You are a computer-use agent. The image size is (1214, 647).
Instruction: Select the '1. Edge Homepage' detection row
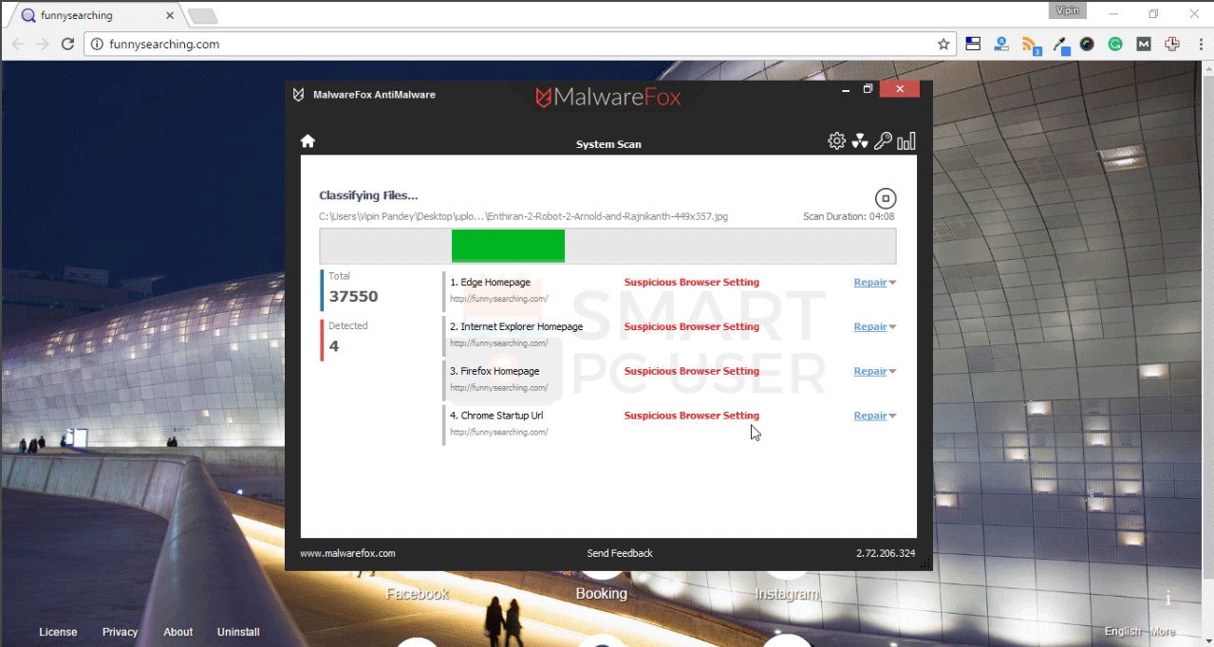tap(670, 289)
